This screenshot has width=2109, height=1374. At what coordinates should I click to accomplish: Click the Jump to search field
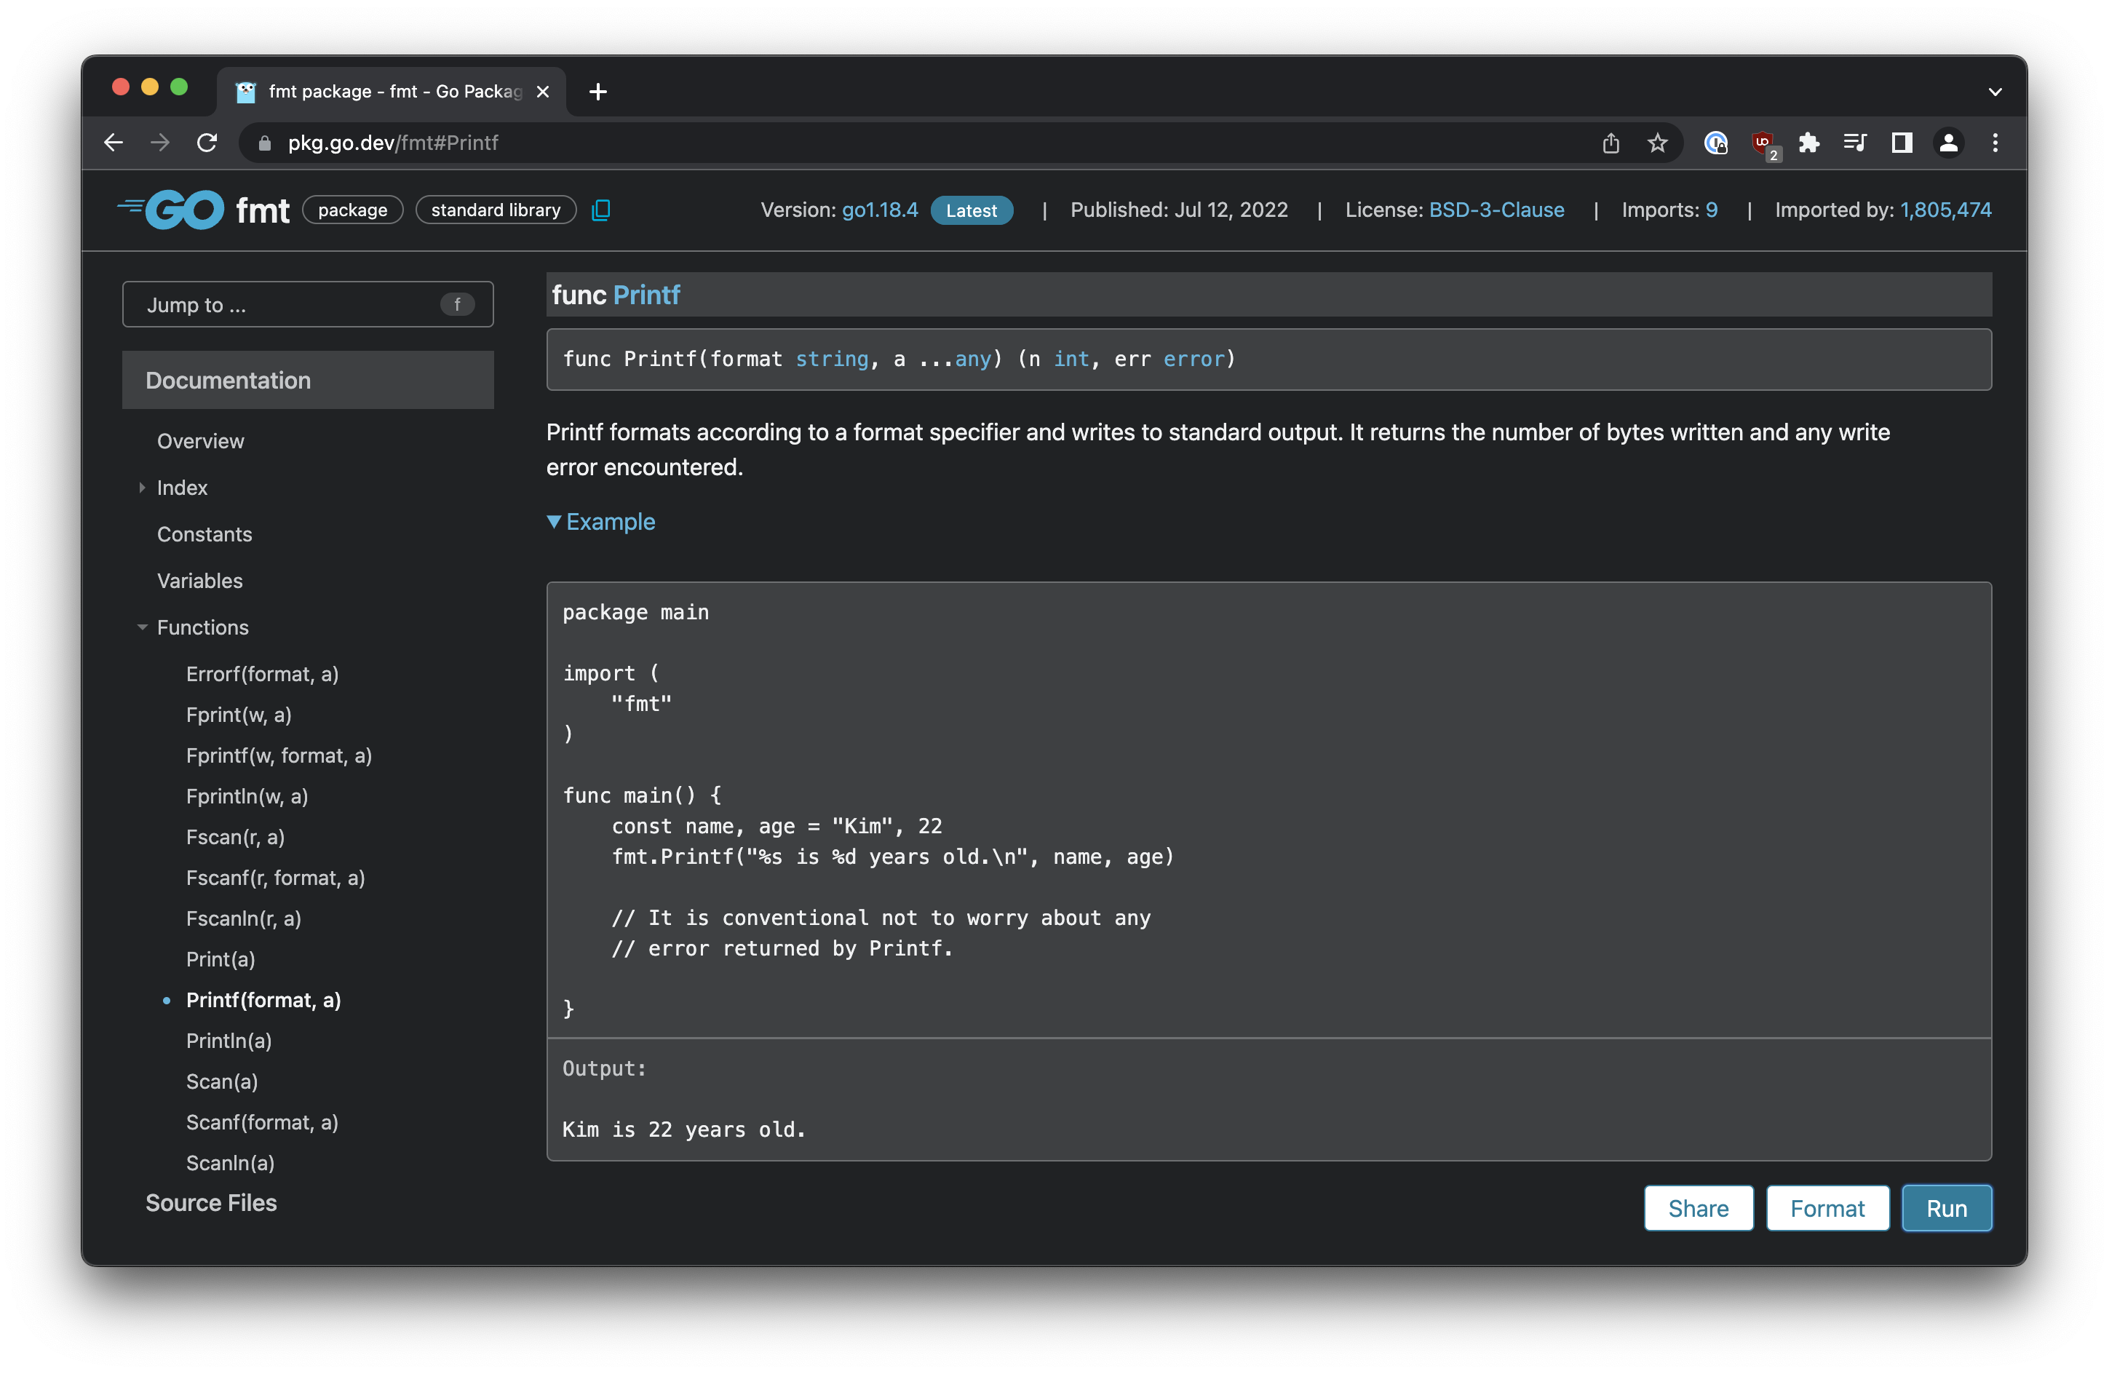(x=293, y=305)
